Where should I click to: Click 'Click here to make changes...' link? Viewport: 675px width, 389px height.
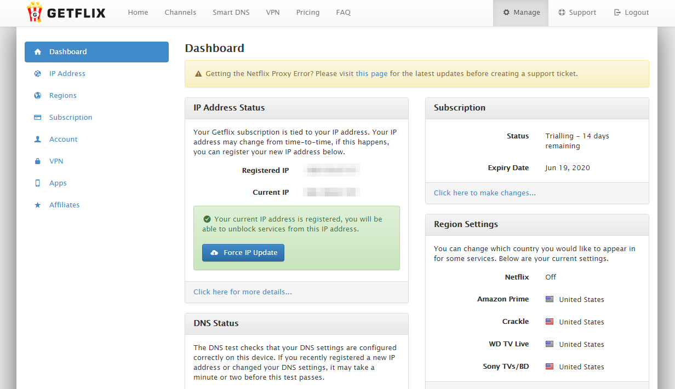tap(484, 193)
